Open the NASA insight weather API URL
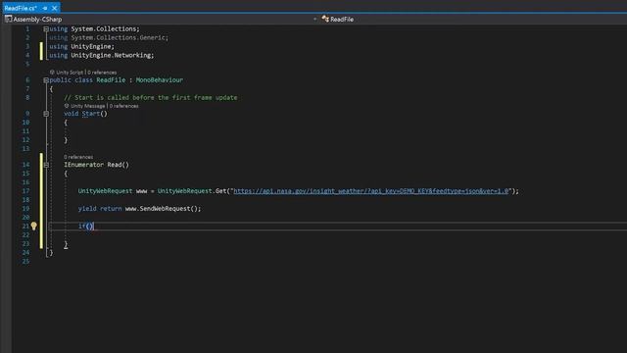The width and height of the screenshot is (627, 353). (x=370, y=191)
